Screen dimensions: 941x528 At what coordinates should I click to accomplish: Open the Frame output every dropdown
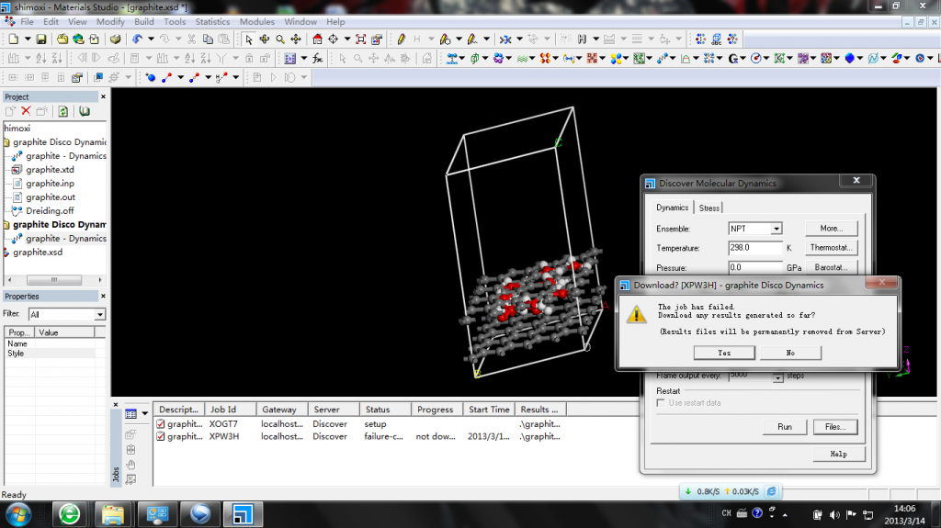tap(777, 377)
